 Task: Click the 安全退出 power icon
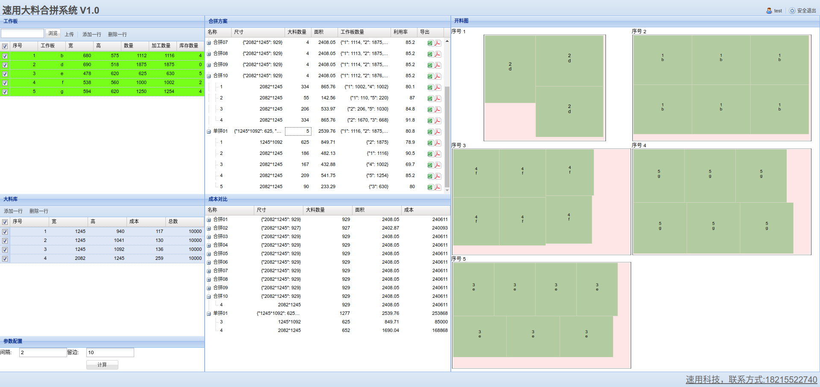(792, 11)
